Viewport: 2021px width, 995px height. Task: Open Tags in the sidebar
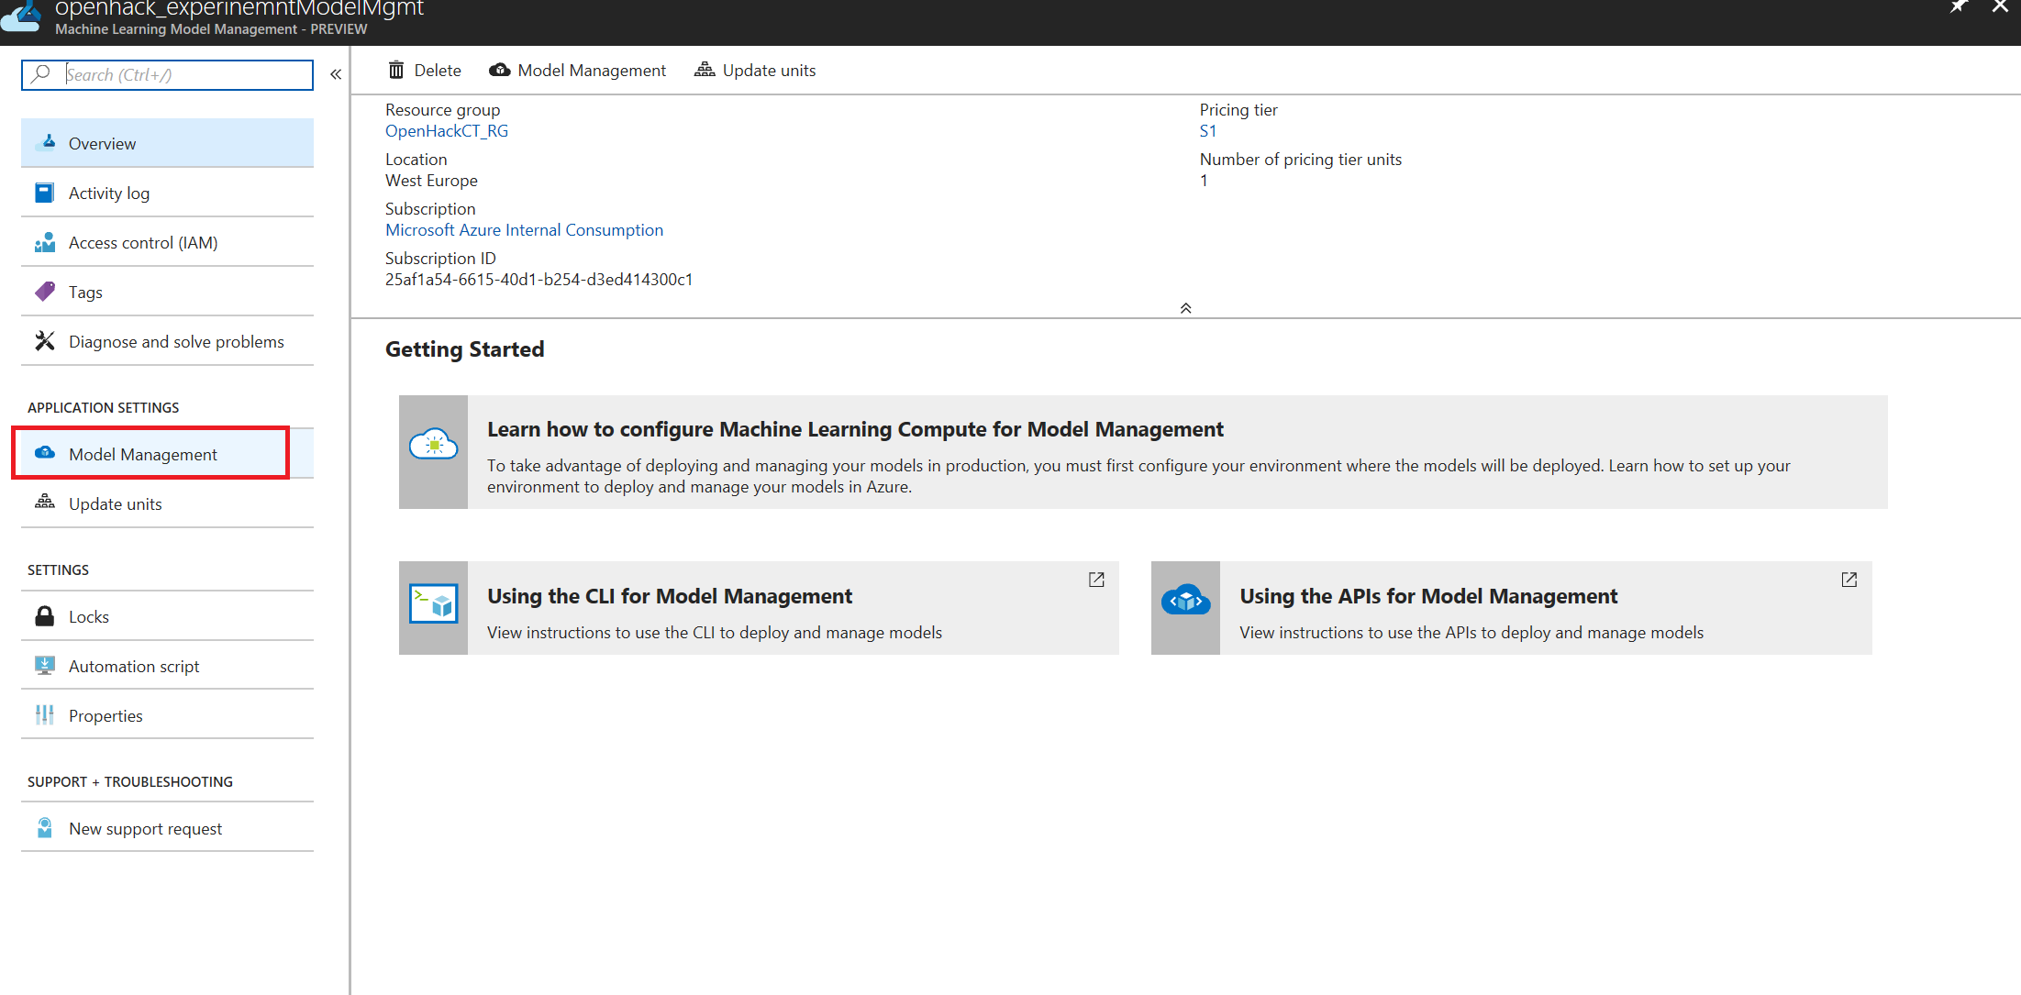click(167, 292)
